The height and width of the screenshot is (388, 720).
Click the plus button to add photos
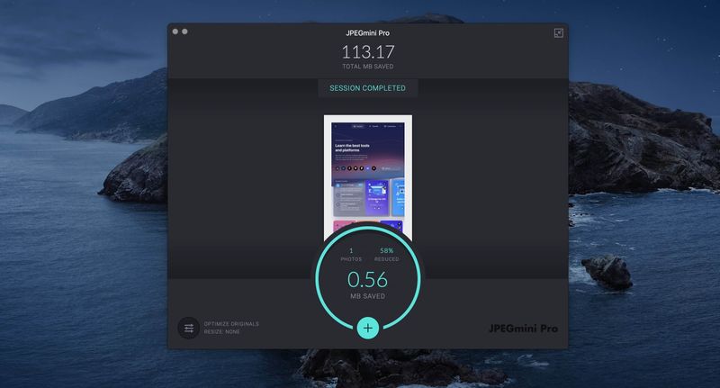pos(368,328)
